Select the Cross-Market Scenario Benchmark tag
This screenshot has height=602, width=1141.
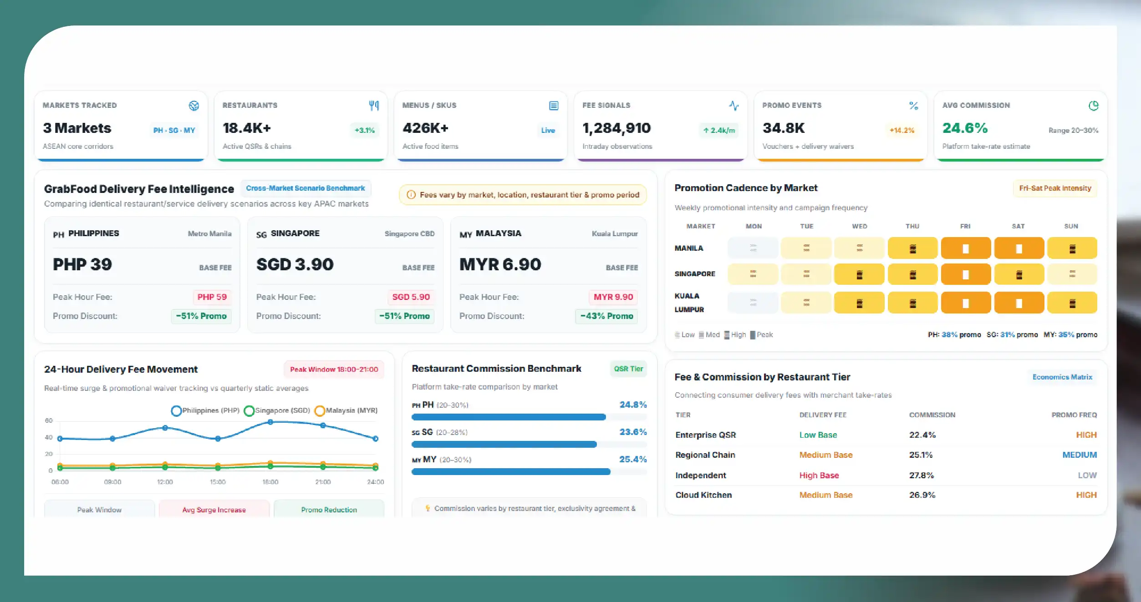[306, 188]
